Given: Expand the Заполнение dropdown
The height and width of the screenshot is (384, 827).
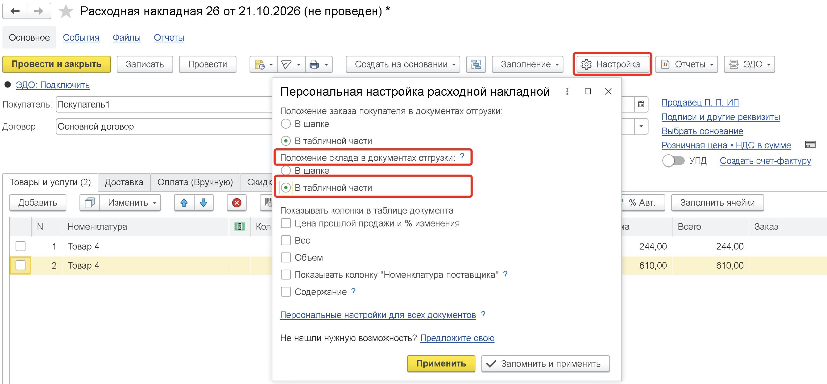Looking at the screenshot, I should pyautogui.click(x=527, y=65).
